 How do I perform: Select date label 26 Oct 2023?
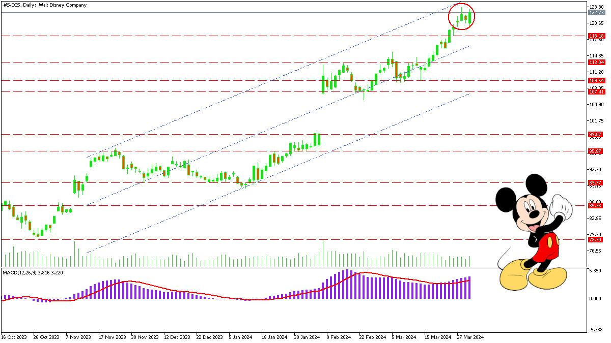45,337
